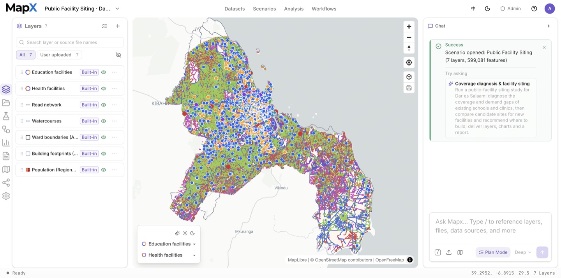This screenshot has height=278, width=561.
Task: Click upload icon in chat box
Action: pos(449,252)
